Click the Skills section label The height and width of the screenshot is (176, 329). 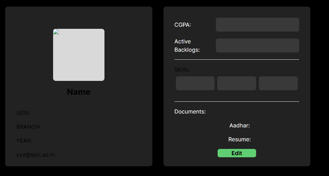(182, 69)
